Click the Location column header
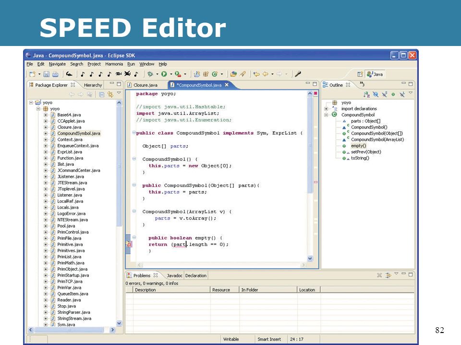461x345 pixels. pos(309,290)
